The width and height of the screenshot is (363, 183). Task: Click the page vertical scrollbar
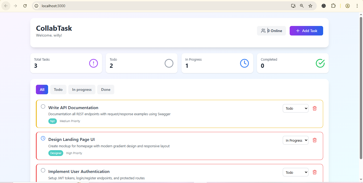point(361,87)
